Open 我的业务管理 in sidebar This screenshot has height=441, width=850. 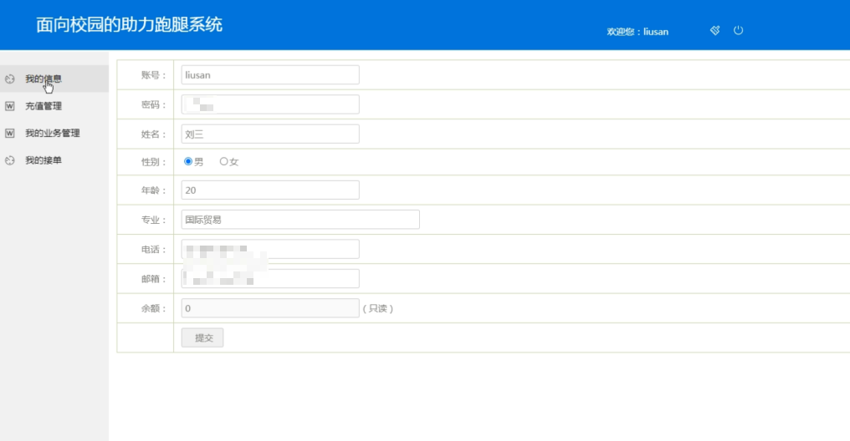53,133
